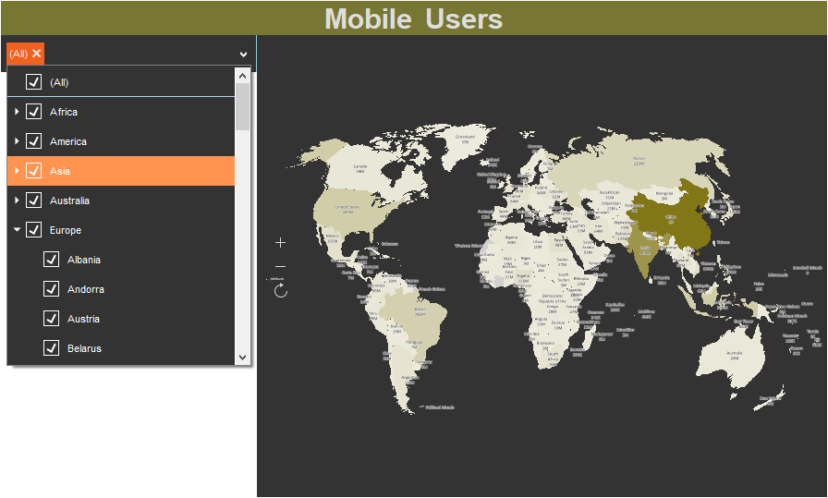This screenshot has height=498, width=828.
Task: Expand the Australia tree node
Action: 17,200
